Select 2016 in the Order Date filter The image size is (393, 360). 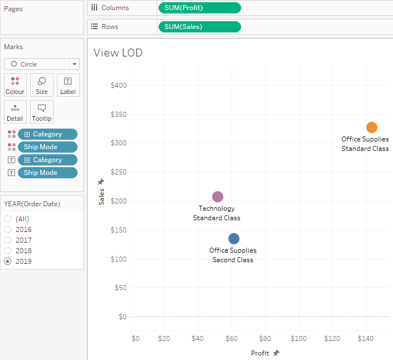8,230
